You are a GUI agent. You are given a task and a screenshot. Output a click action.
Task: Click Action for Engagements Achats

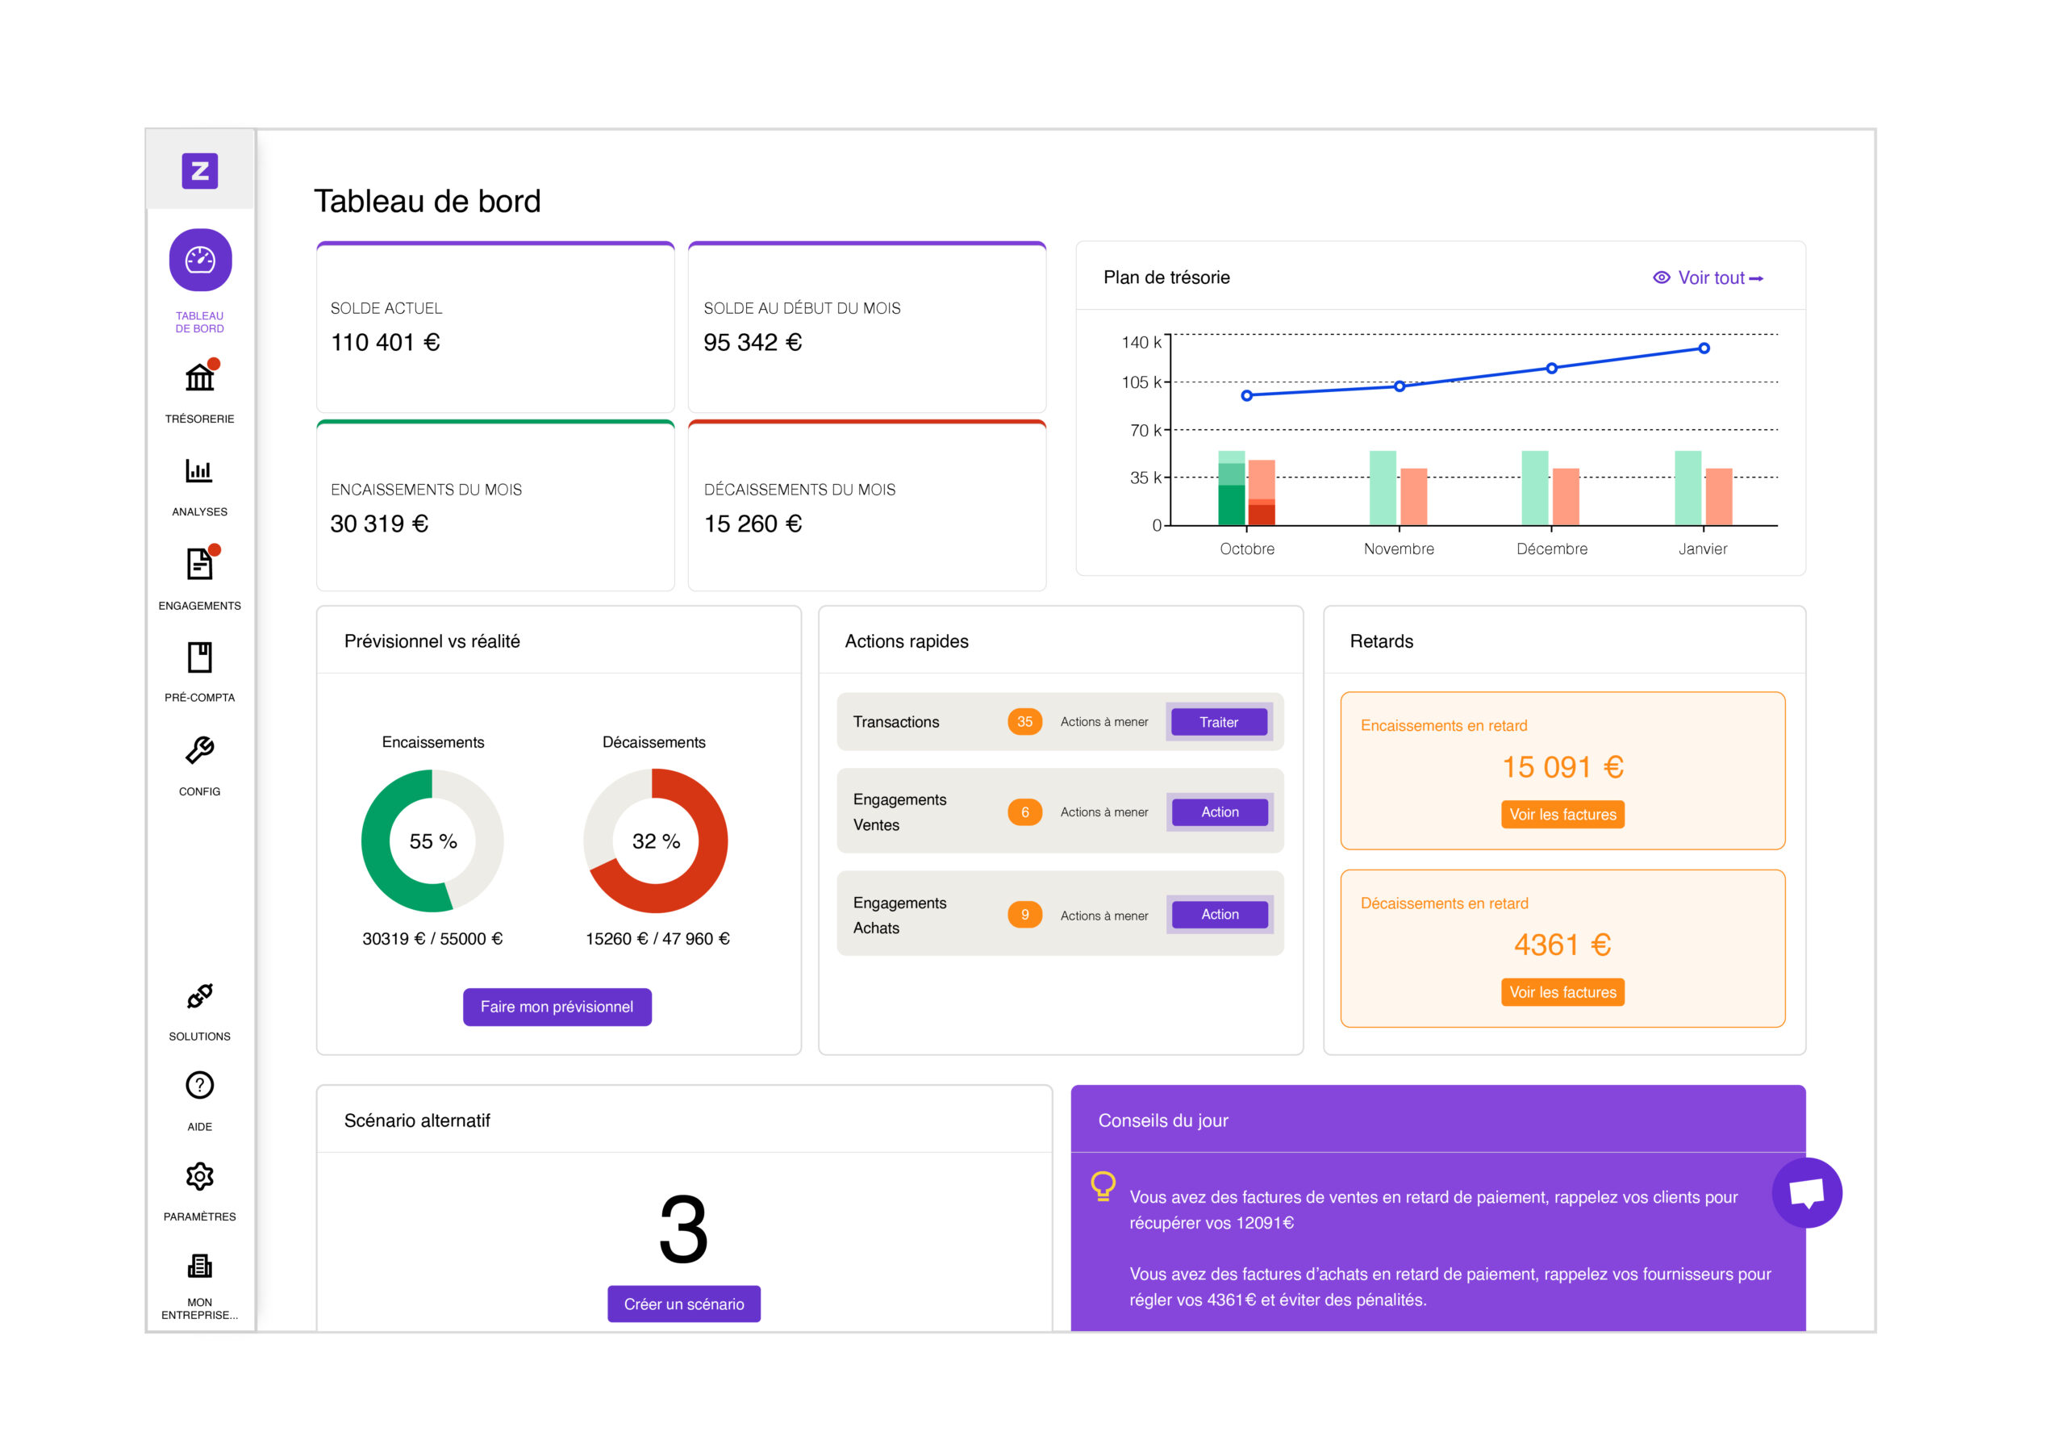coord(1219,914)
